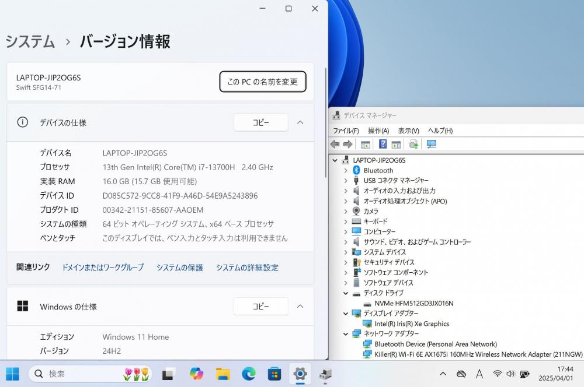Collapse the ディスク ドライブ category

[346, 293]
